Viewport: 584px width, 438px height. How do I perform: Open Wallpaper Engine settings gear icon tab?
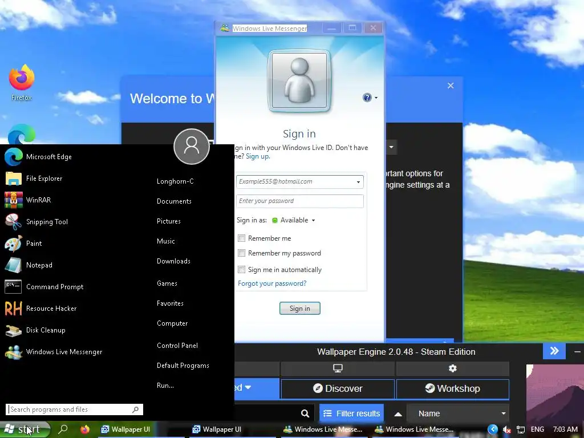(452, 368)
